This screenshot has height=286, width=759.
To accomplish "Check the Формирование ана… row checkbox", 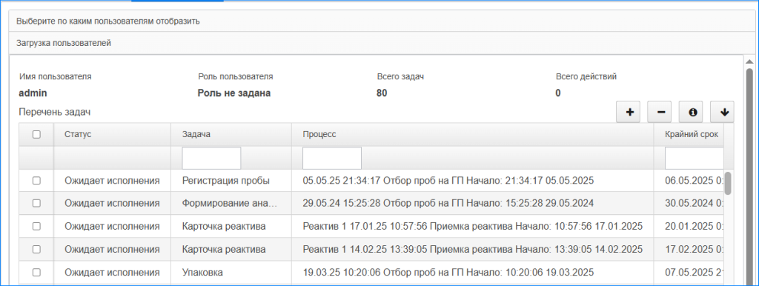I will [x=36, y=203].
